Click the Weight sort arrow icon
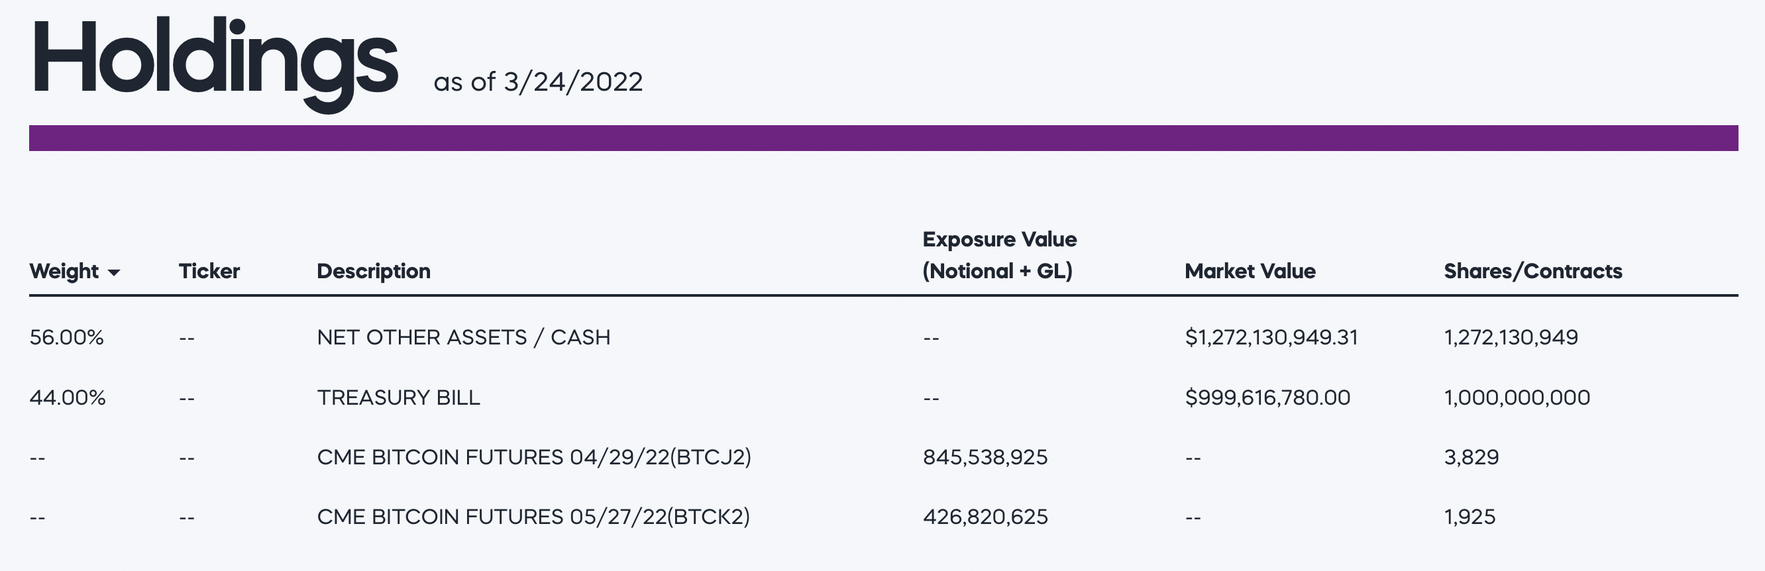Viewport: 1765px width, 571px height. tap(115, 272)
